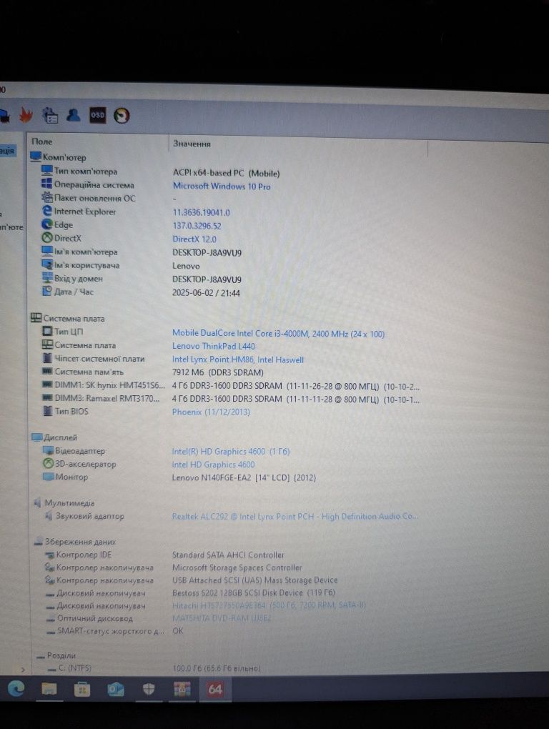Viewport: 549px width, 729px height.
Task: Open the Hitachi 500 Гб hard drive link
Action: coord(269,605)
